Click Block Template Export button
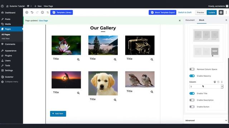 (x=162, y=12)
